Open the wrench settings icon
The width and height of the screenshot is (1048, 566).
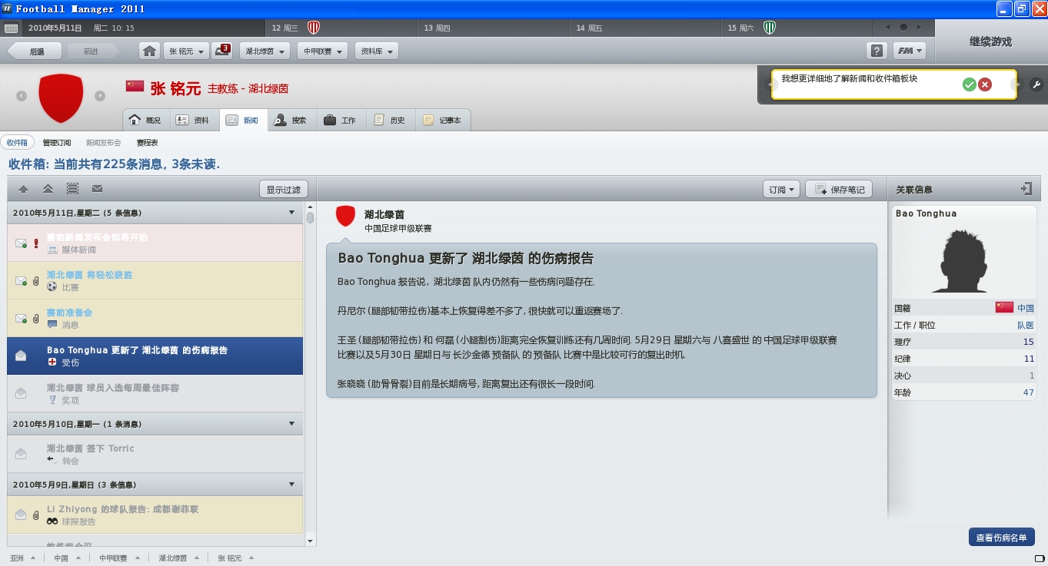coord(1036,84)
